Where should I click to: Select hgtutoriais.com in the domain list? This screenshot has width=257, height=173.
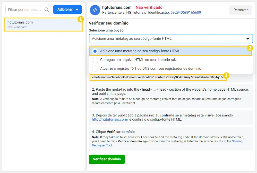[x=44, y=25]
